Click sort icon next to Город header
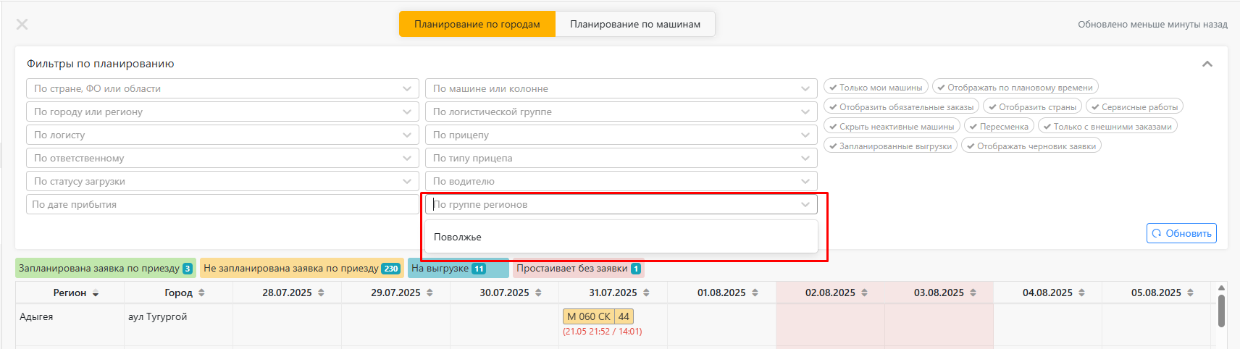This screenshot has height=349, width=1240. tap(201, 293)
